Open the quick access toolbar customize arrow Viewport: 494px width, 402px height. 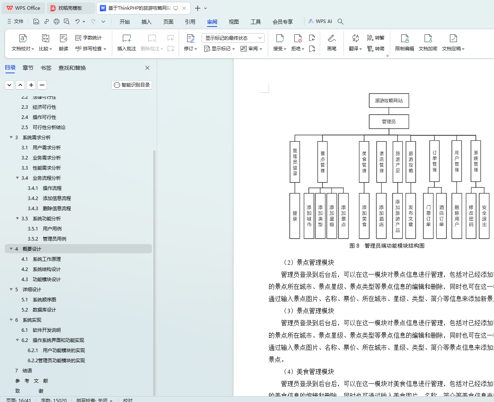pos(103,21)
